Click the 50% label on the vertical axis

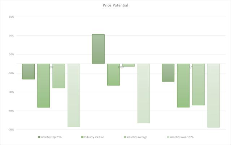pos(11,17)
